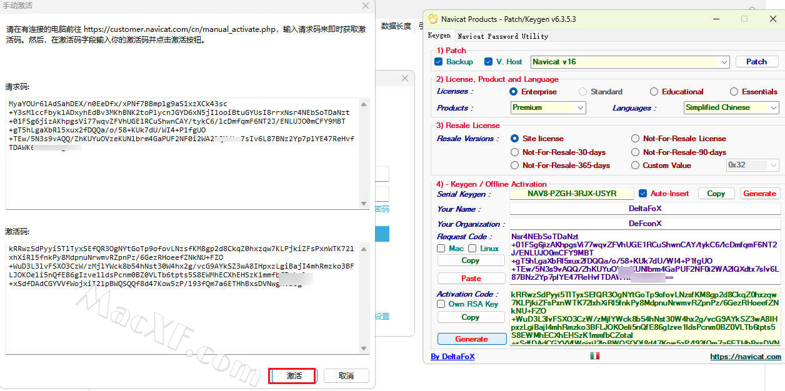
Task: Select the Educational license radio button
Action: (654, 92)
